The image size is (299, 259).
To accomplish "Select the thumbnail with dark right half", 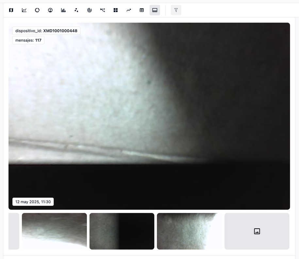I will pos(122,231).
